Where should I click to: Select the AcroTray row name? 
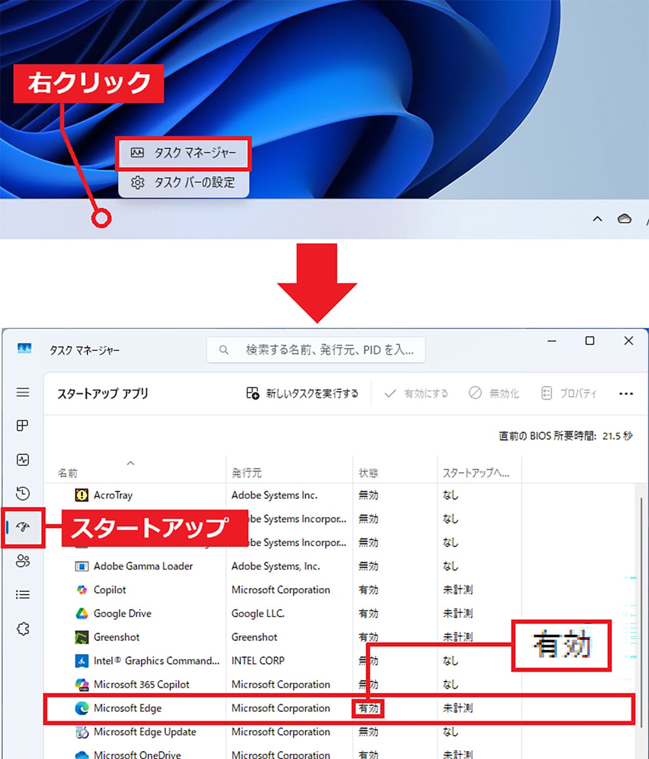[113, 495]
